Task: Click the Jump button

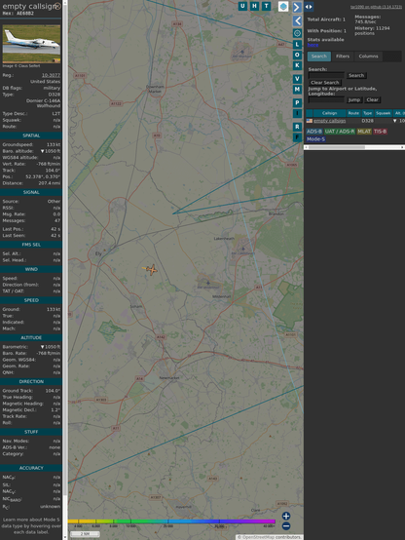Action: coord(353,99)
